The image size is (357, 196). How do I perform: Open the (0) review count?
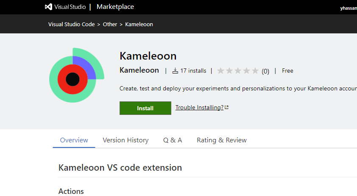265,71
